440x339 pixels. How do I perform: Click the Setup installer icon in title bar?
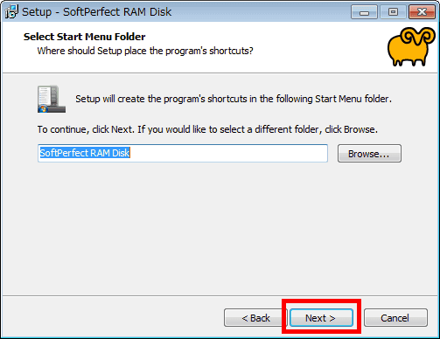pyautogui.click(x=11, y=12)
